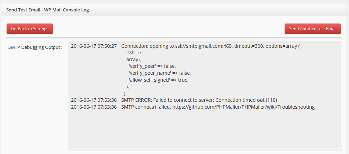
Task: Click the nested 'array (' line
Action: [x=134, y=60]
